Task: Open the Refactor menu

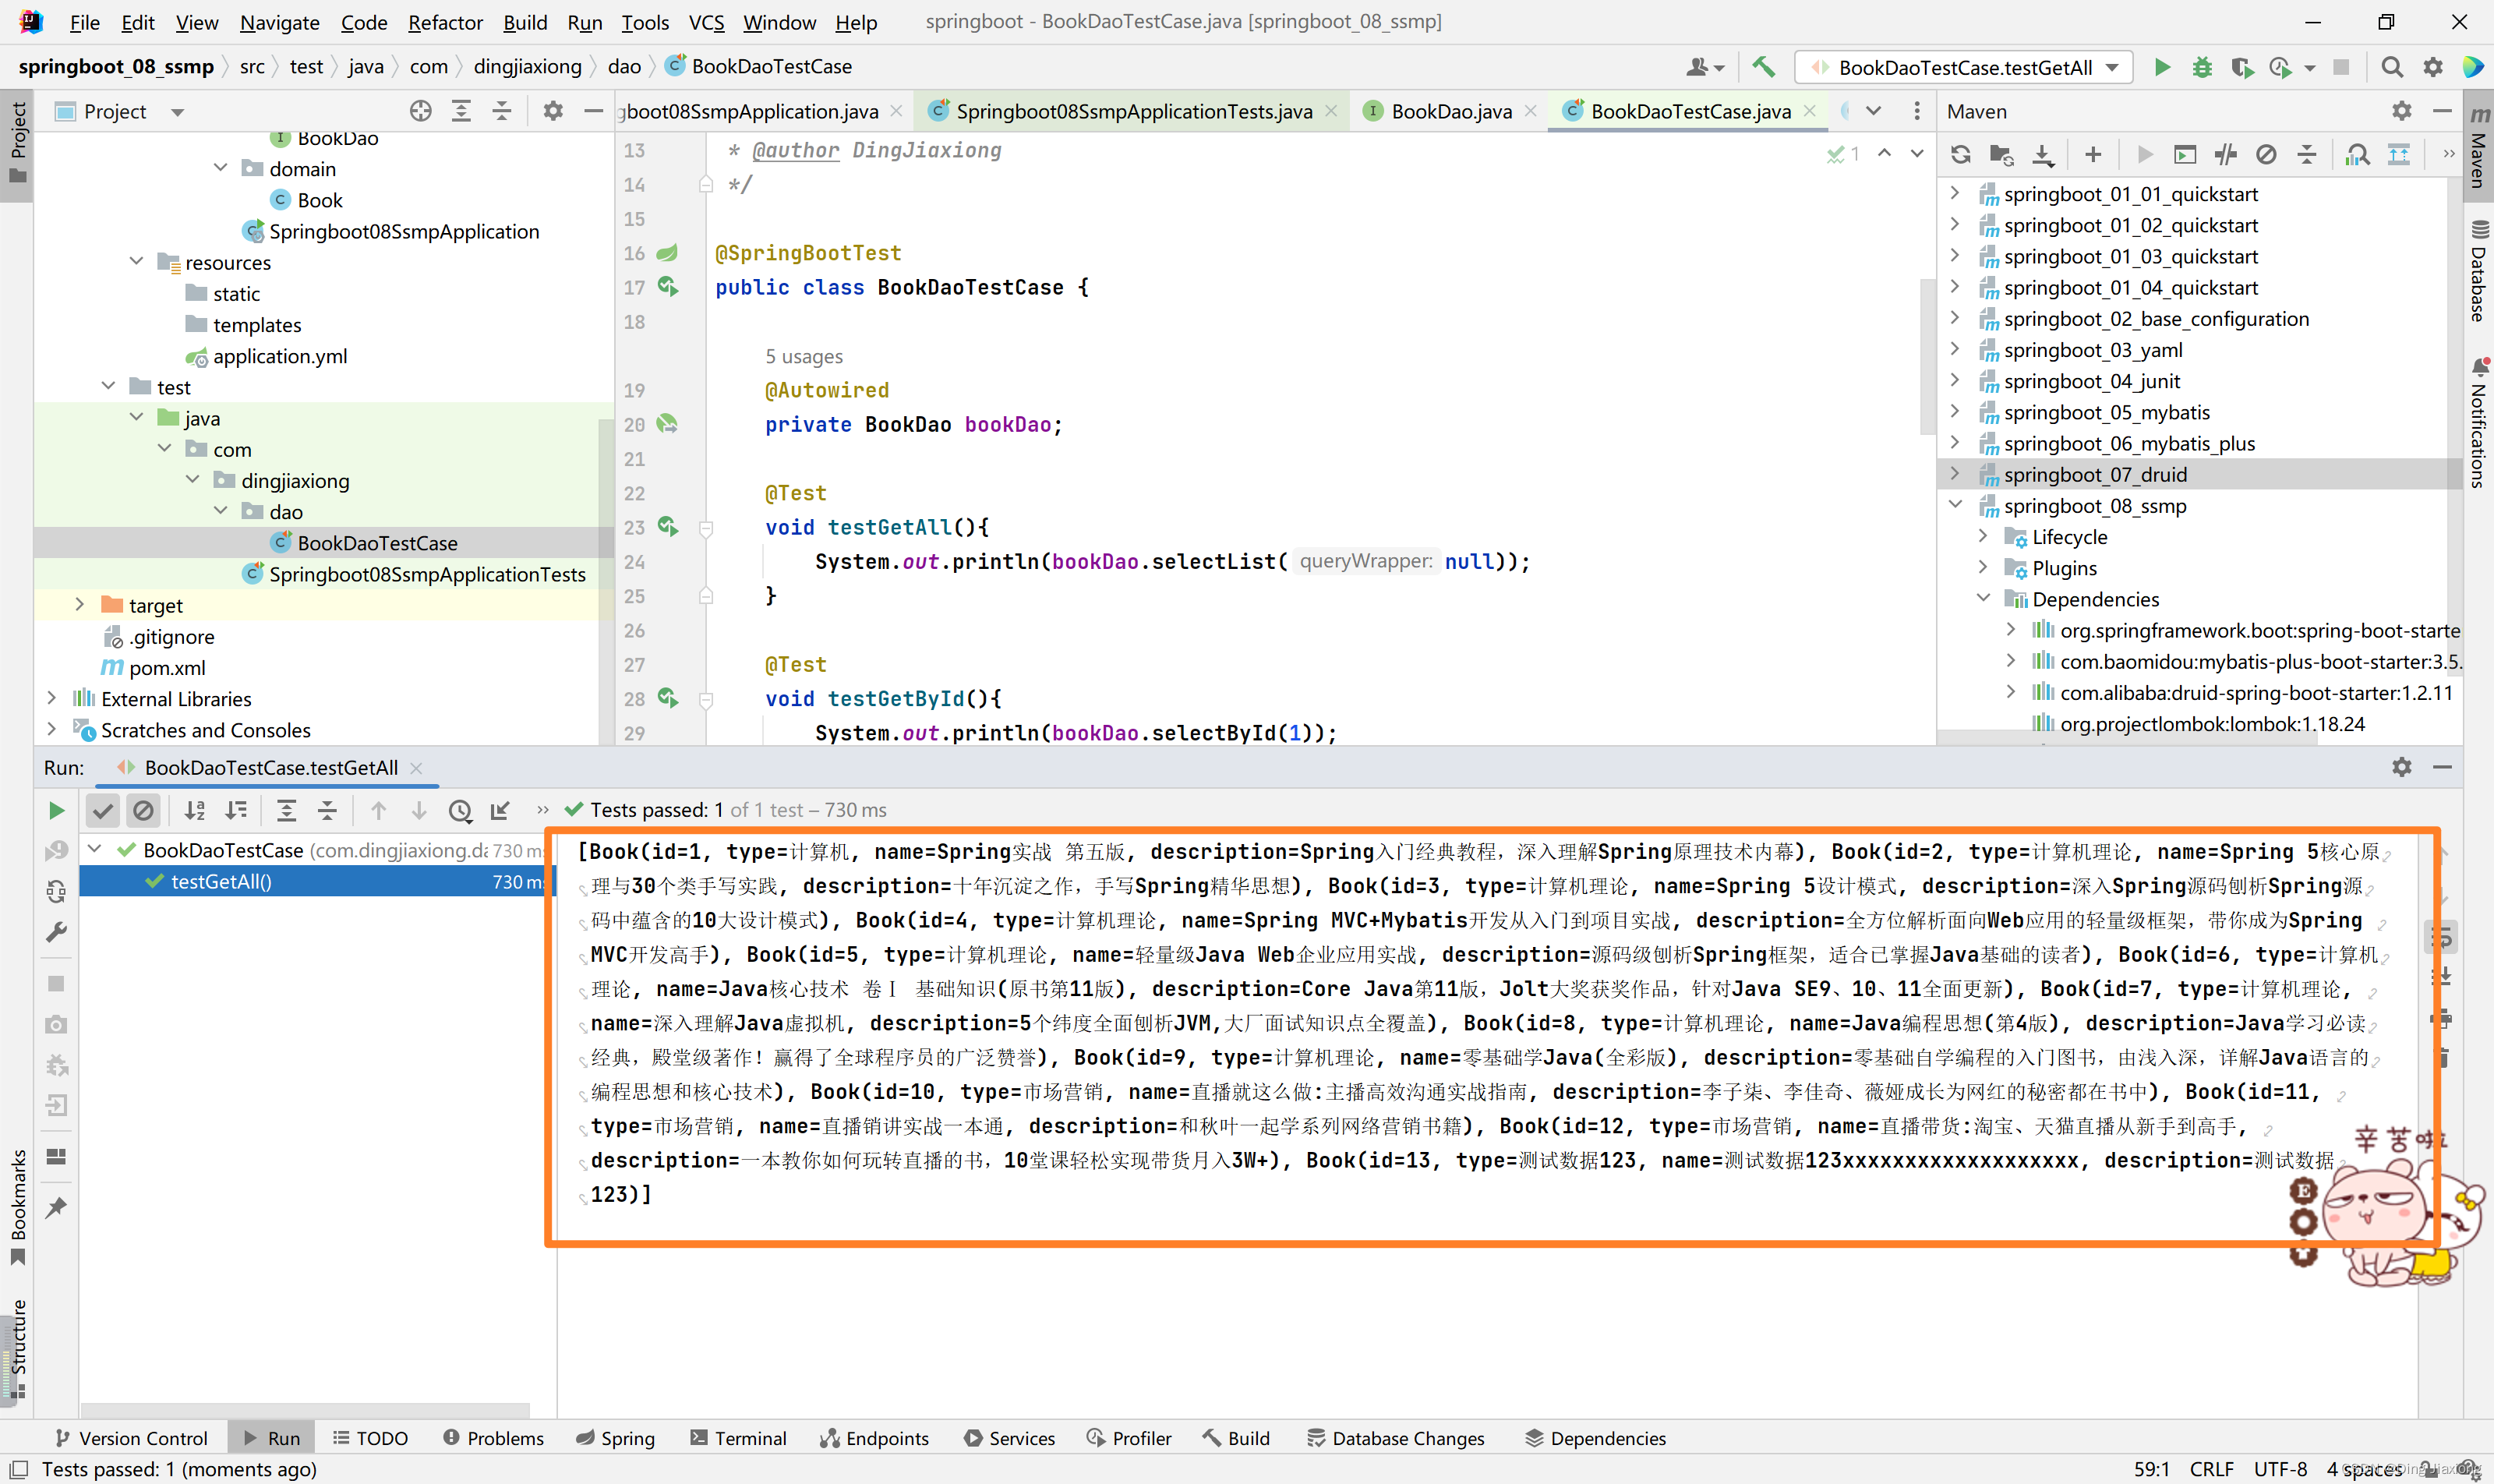Action: [445, 22]
